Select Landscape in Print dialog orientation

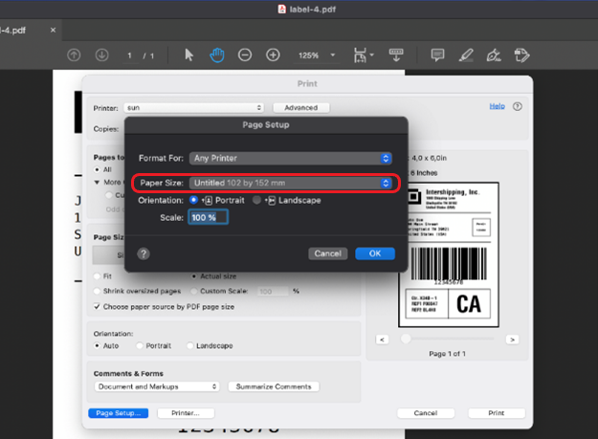pyautogui.click(x=190, y=345)
